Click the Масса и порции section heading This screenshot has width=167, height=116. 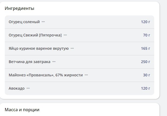pos(22,110)
